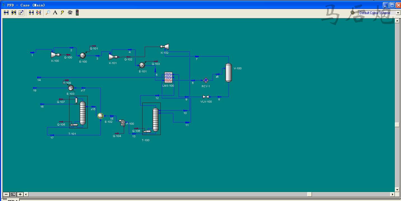This screenshot has height=201, width=401.
Task: Click the zoom out minus button
Action: point(6,194)
